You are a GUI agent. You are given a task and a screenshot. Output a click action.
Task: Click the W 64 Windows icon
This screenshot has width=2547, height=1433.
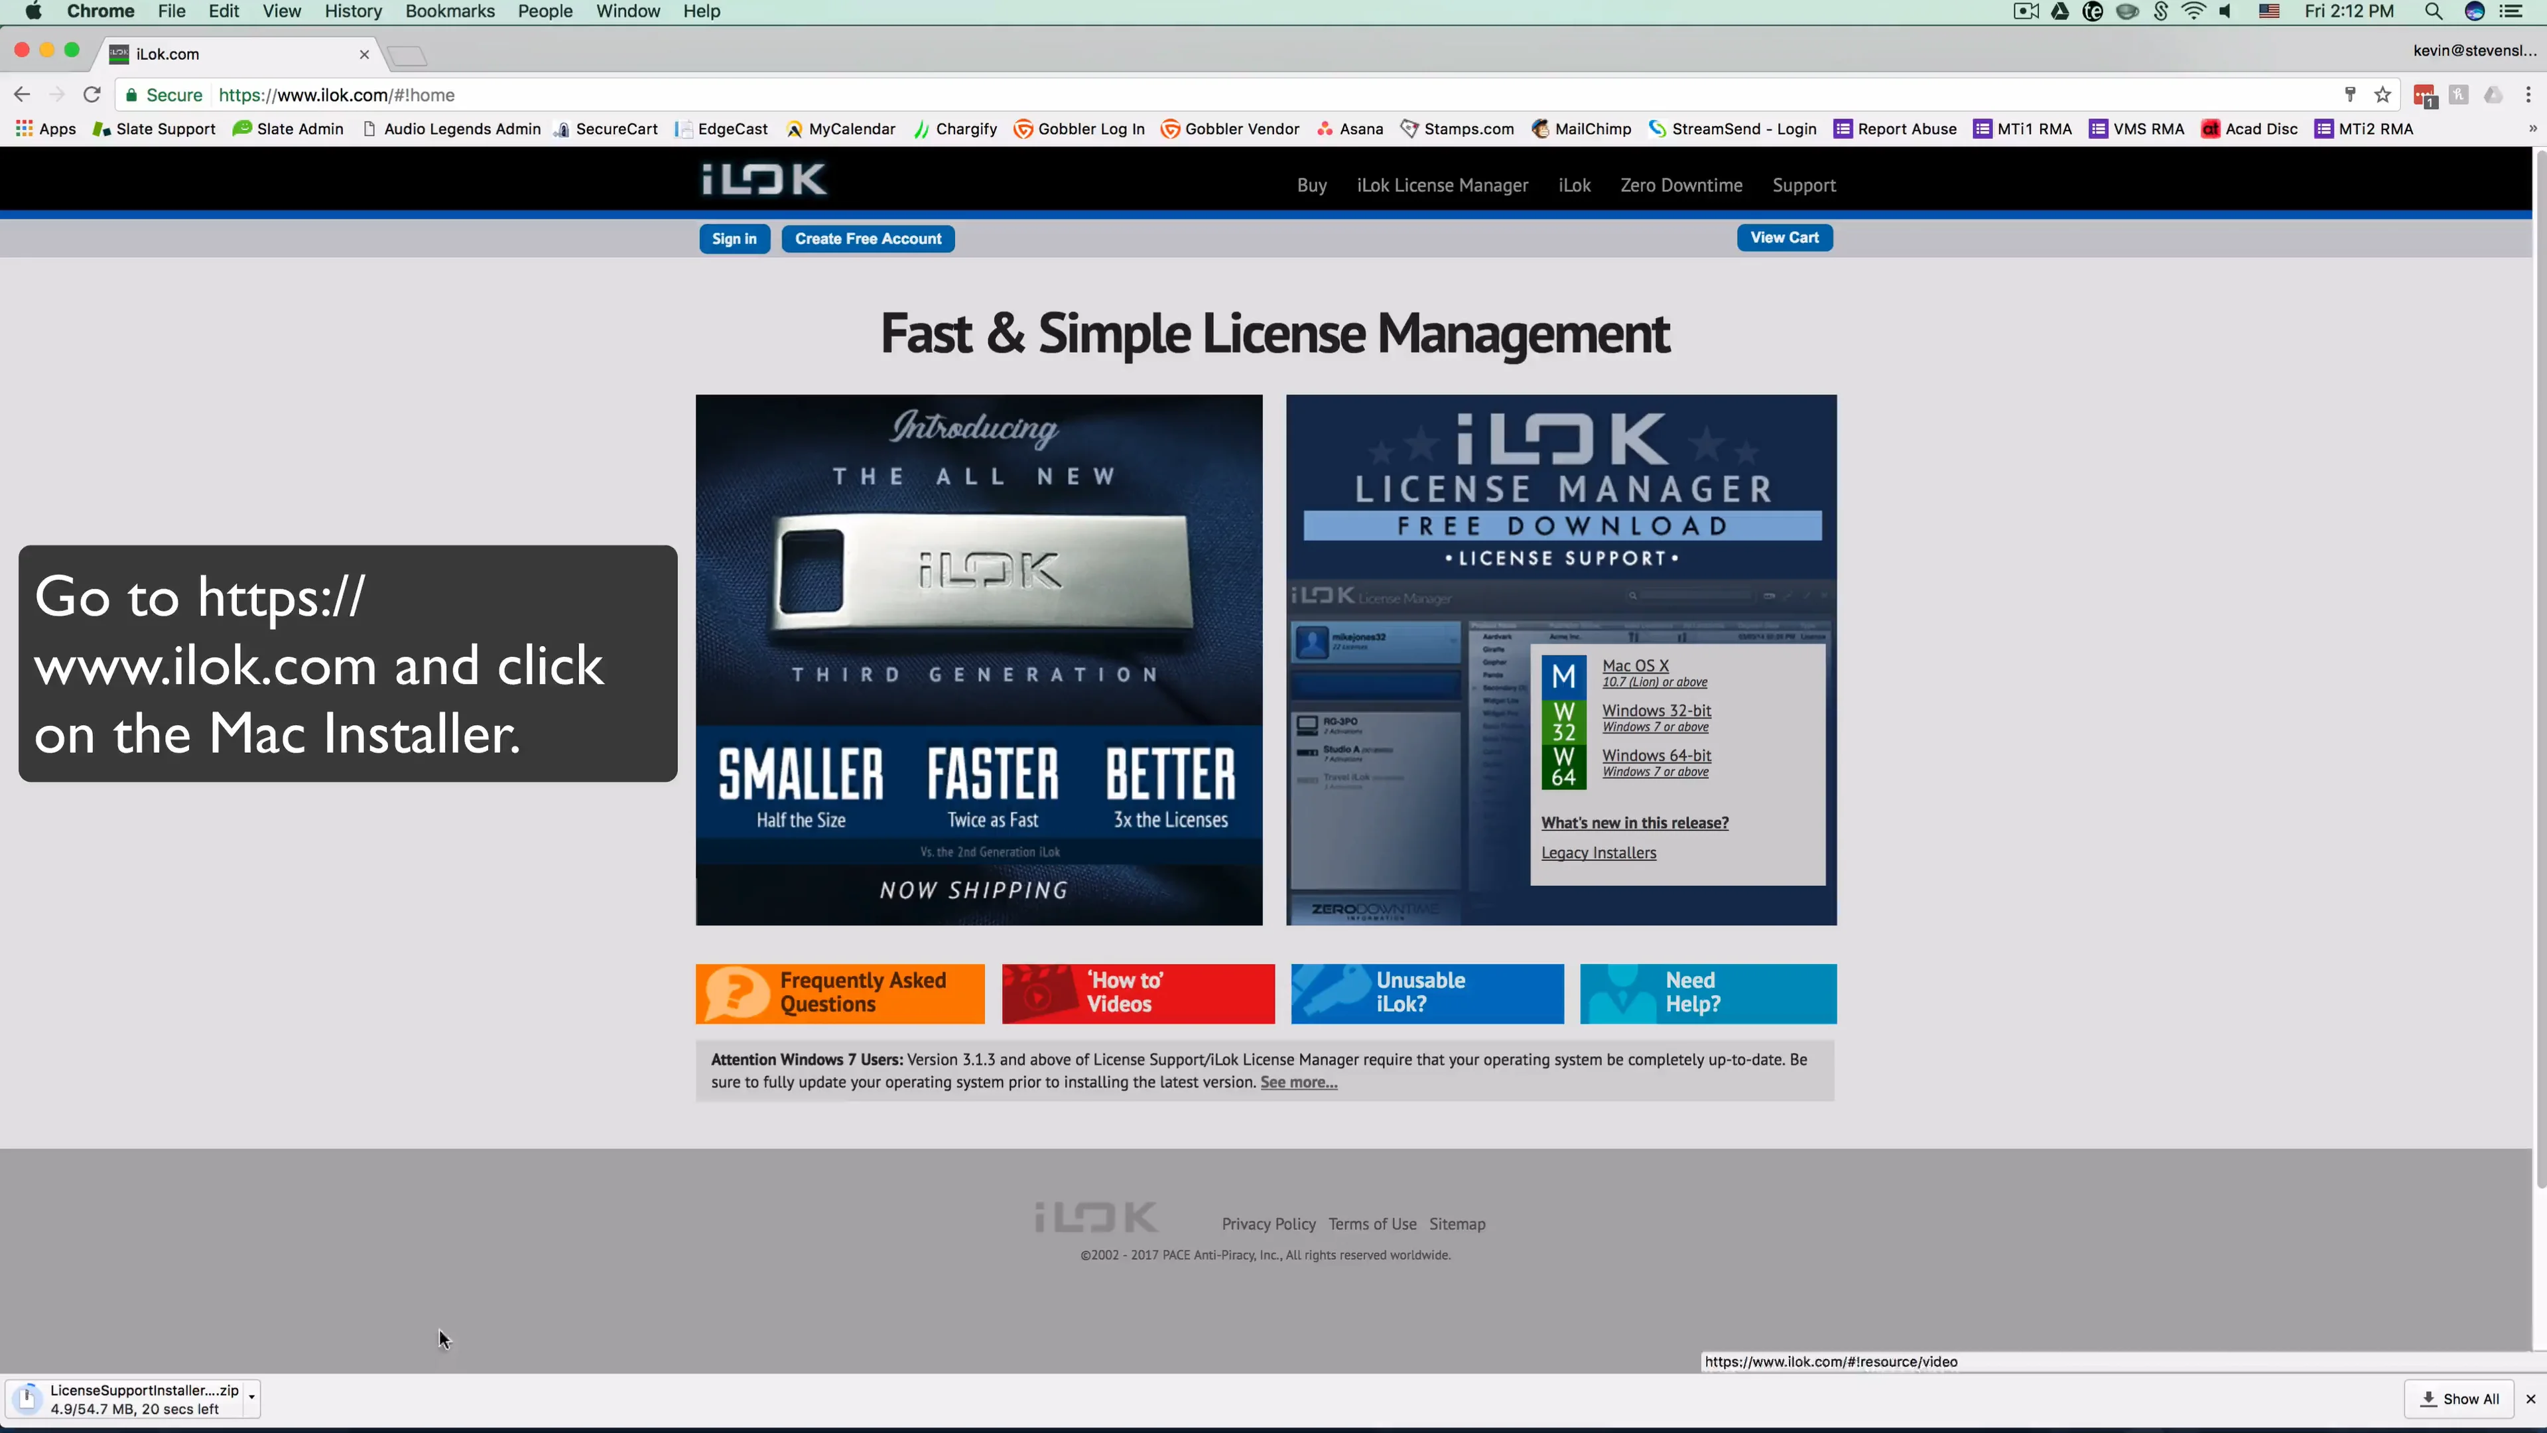point(1563,766)
